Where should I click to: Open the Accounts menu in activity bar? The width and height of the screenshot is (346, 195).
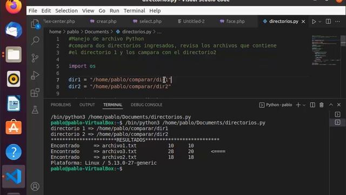[x=35, y=186]
